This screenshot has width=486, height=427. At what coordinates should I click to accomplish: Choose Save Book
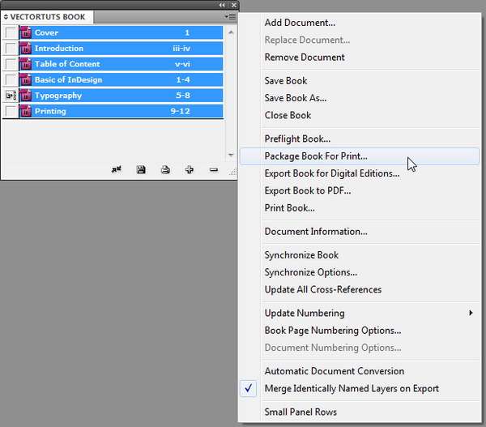(286, 81)
